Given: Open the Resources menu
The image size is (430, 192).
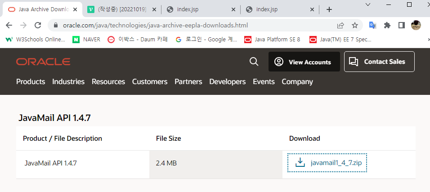Looking at the screenshot, I should [108, 82].
